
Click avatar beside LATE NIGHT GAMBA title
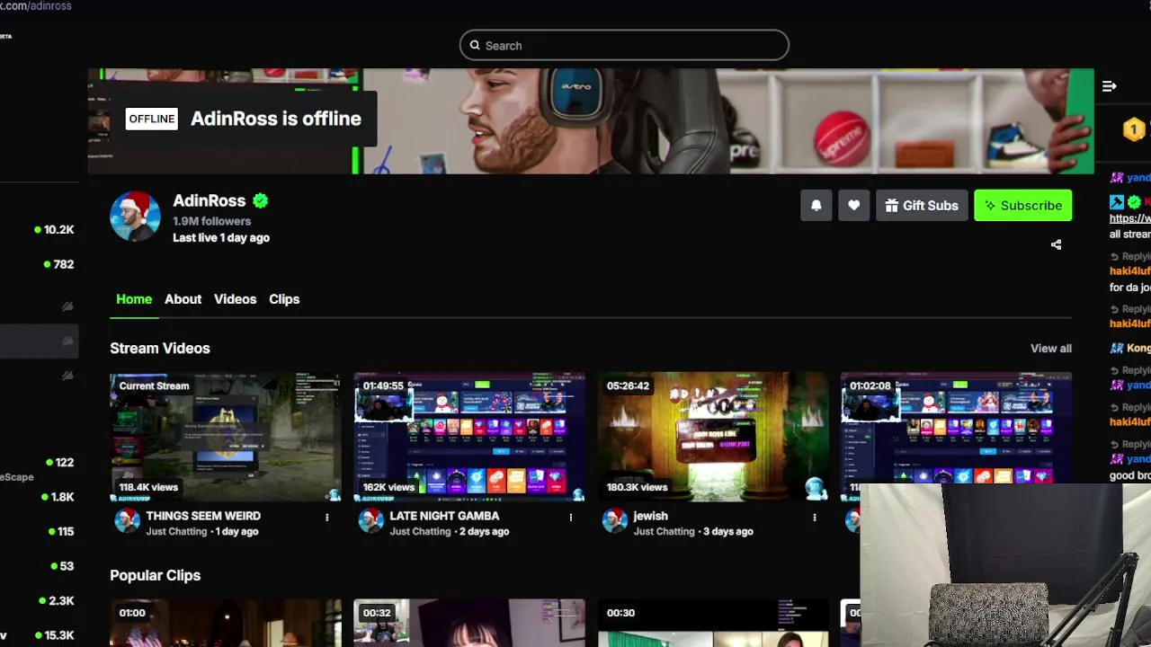370,521
